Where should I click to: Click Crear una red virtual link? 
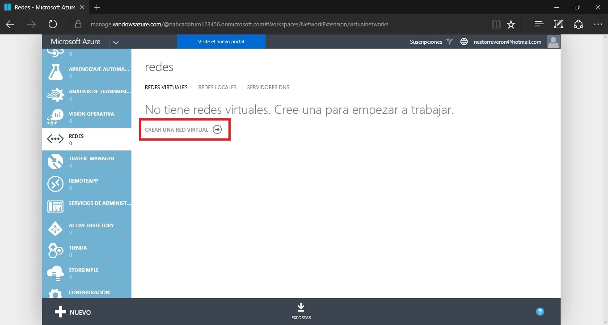(x=183, y=130)
